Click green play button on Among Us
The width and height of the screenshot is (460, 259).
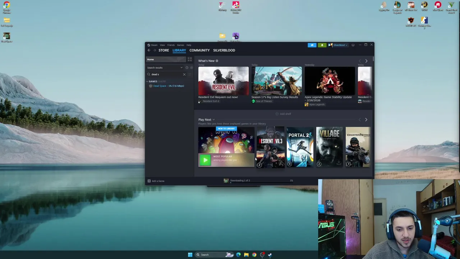tap(205, 160)
